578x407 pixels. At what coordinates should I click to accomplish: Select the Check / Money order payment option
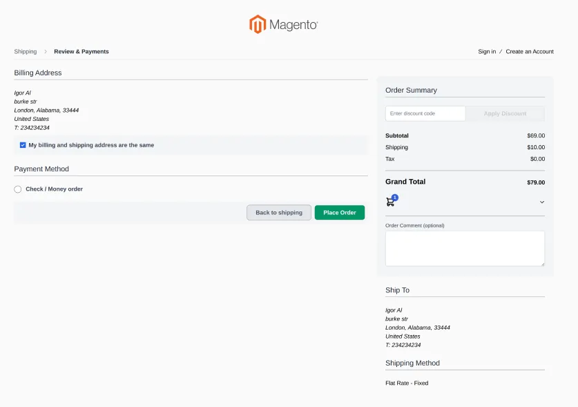tap(17, 189)
